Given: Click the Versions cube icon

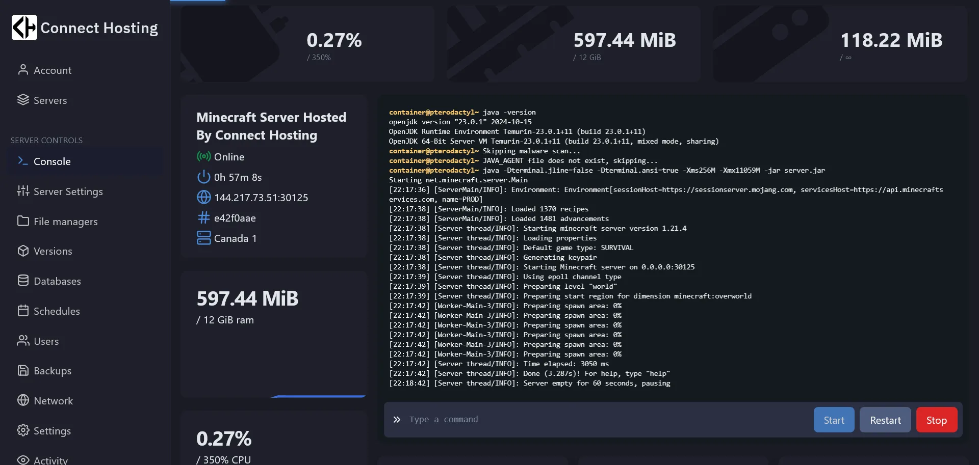Looking at the screenshot, I should (23, 251).
